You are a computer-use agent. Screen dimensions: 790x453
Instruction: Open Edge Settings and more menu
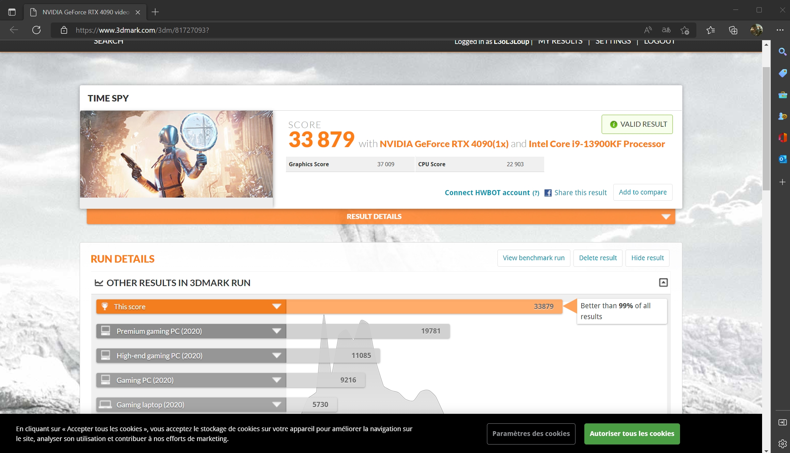[780, 30]
